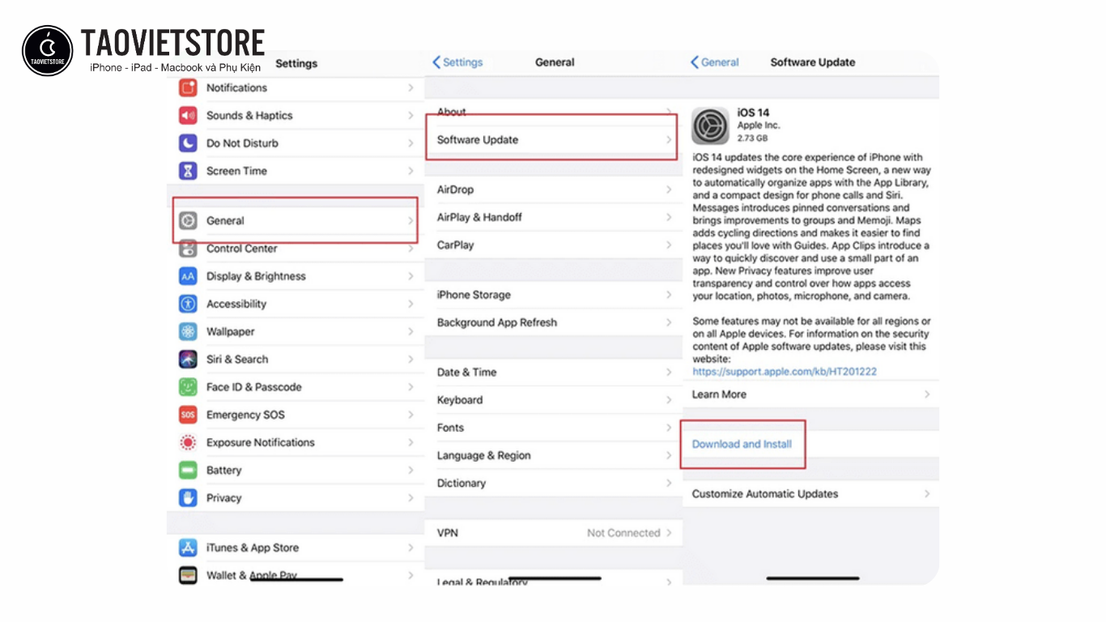The height and width of the screenshot is (622, 1106).
Task: Select the Do Not Disturb moon icon
Action: coord(187,143)
